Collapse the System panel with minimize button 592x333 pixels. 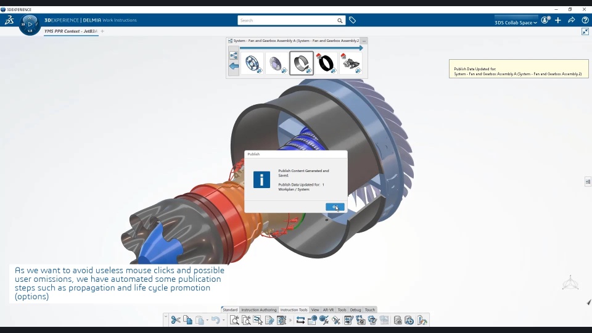(364, 41)
